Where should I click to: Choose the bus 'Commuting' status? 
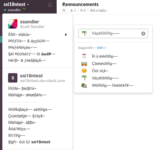pos(104,64)
